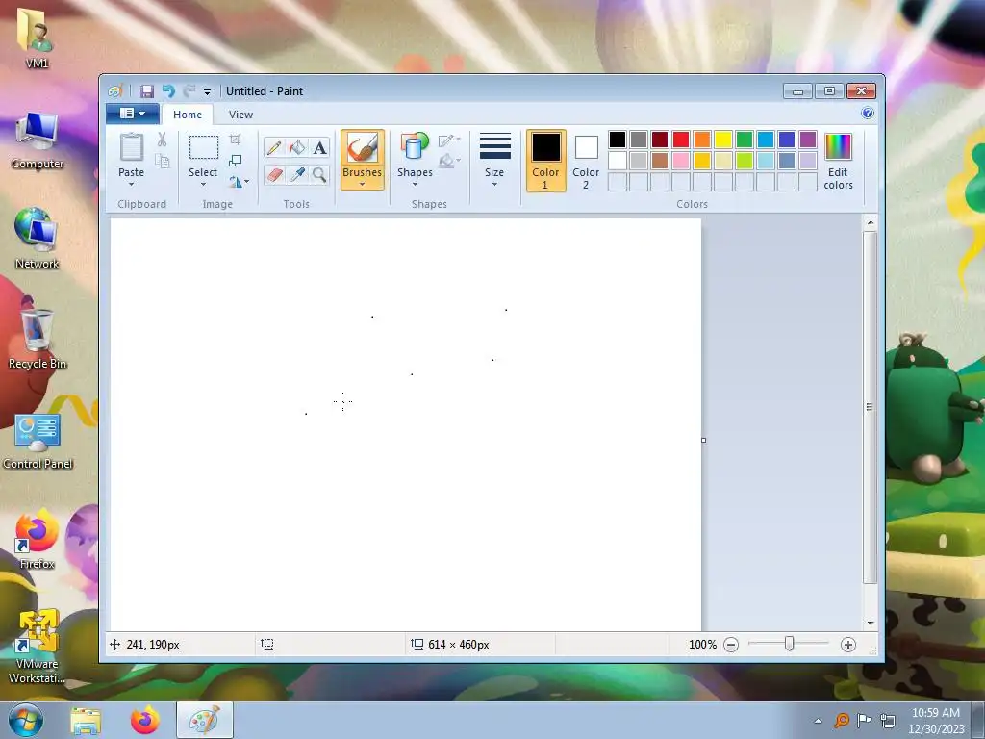
Task: Pick the yellow color swatch
Action: pos(723,140)
